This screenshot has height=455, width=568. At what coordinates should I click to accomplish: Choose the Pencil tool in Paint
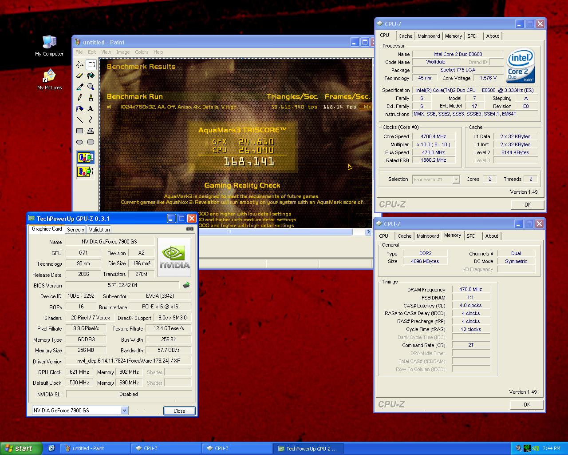pos(80,98)
